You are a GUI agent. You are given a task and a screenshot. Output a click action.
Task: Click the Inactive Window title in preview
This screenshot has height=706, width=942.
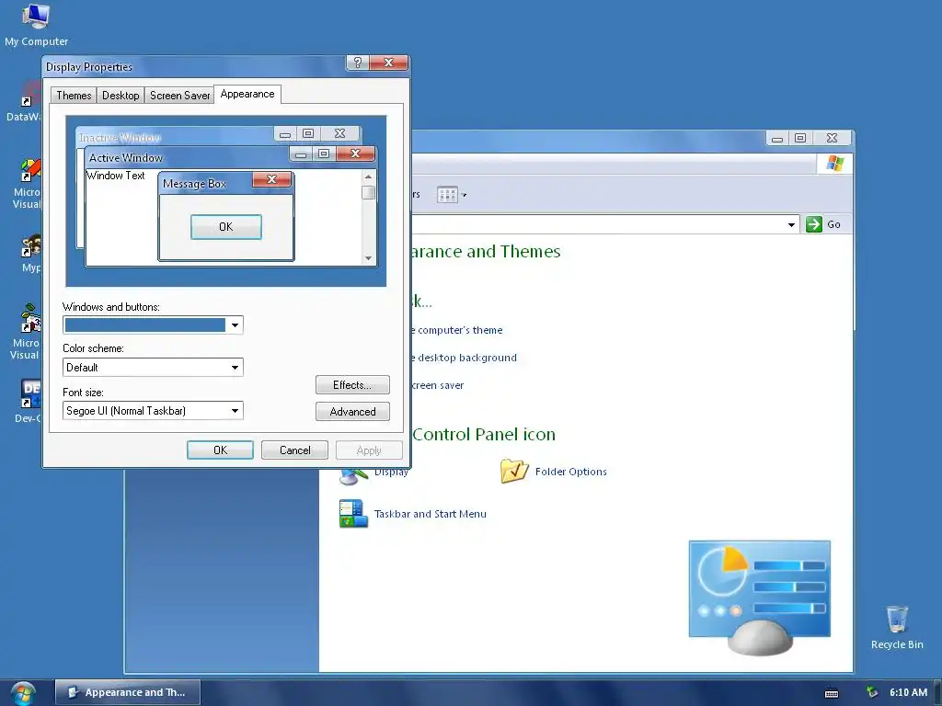click(x=121, y=138)
